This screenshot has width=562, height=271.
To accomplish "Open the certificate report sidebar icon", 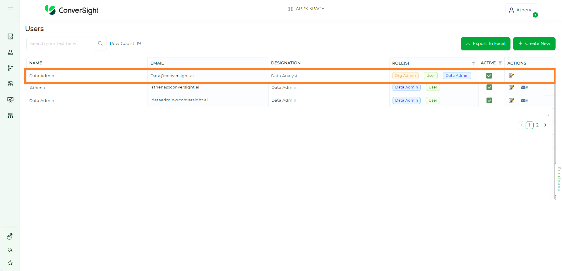I will pos(10,37).
